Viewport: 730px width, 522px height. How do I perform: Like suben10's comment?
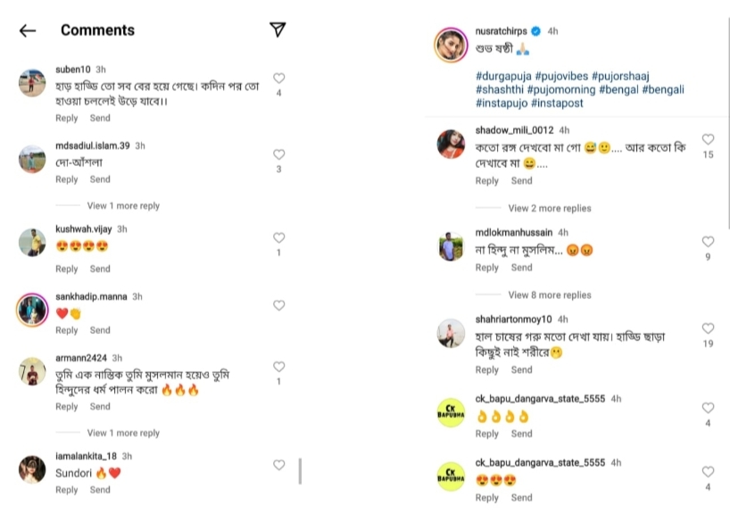click(278, 79)
